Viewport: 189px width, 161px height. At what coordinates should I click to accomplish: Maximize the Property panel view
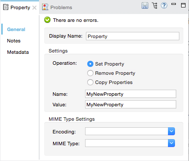click(183, 5)
